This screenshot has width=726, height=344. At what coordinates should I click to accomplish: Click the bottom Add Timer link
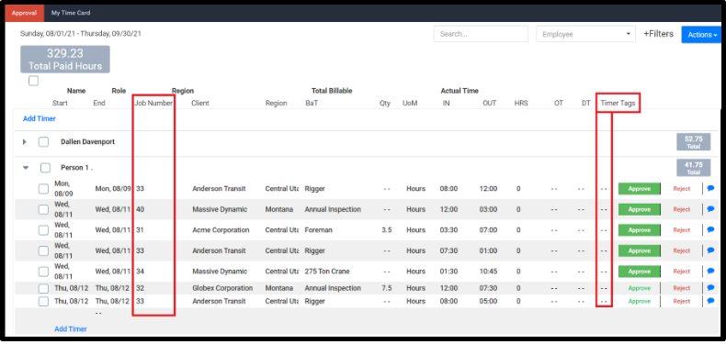click(x=71, y=328)
